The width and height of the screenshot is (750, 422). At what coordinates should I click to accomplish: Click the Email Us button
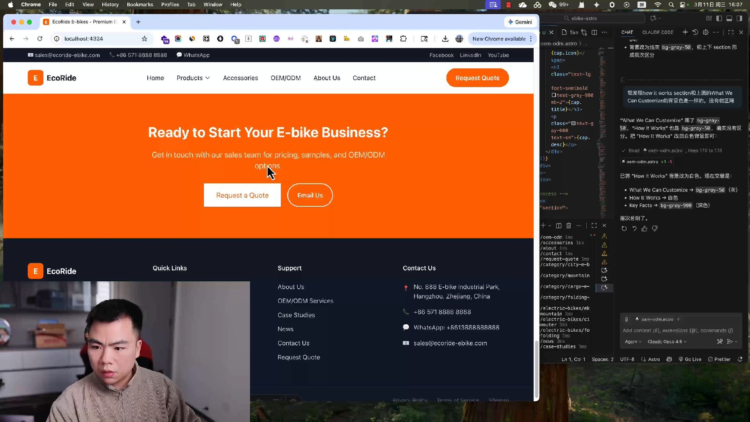click(310, 195)
